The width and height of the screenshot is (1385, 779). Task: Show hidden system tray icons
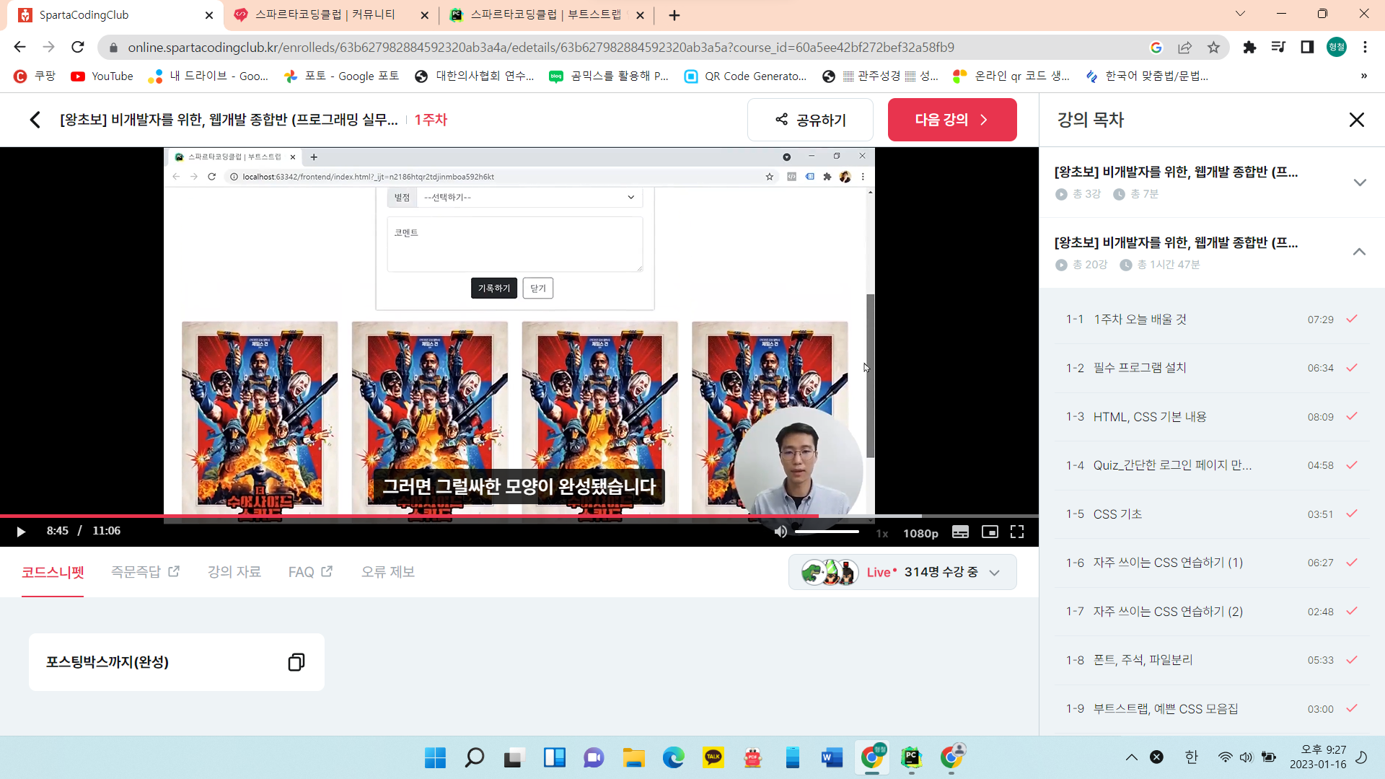(x=1131, y=757)
